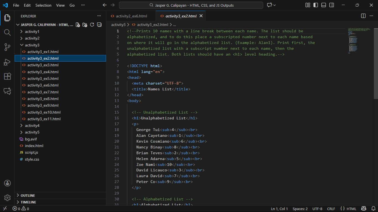The width and height of the screenshot is (378, 212).
Task: Open the Source Control view
Action: [x=7, y=47]
